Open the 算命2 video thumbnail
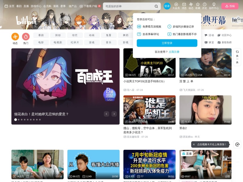 tap(206, 110)
